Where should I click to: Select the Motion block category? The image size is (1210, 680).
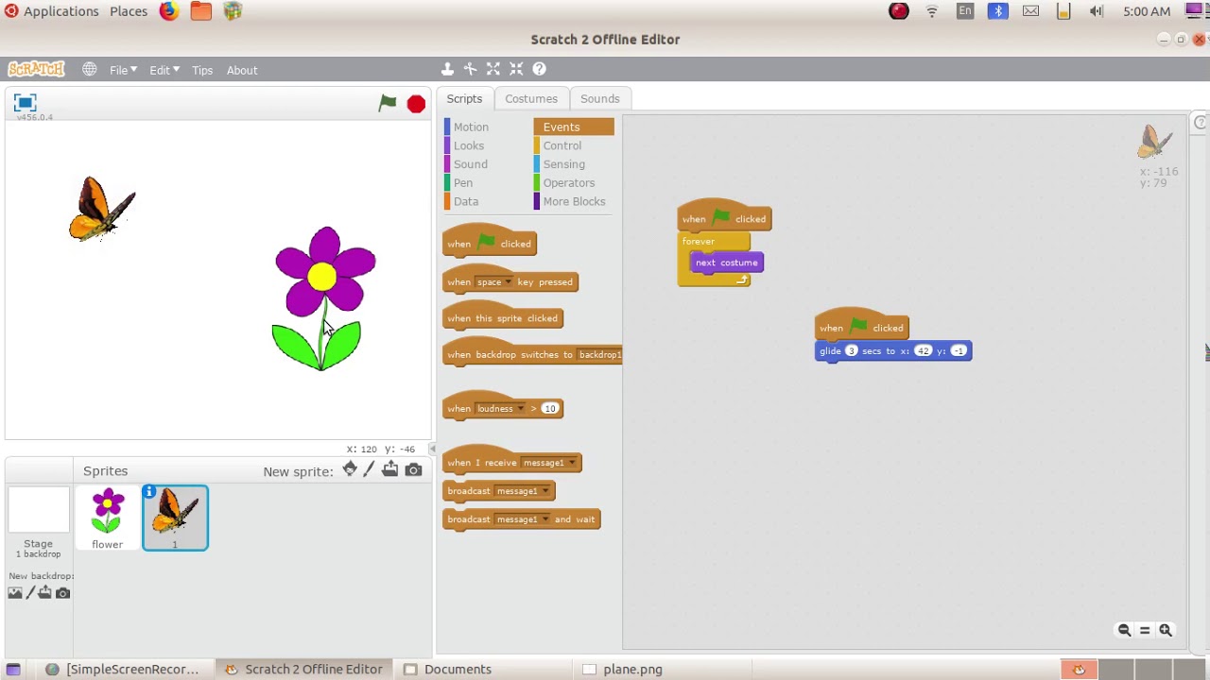click(471, 127)
